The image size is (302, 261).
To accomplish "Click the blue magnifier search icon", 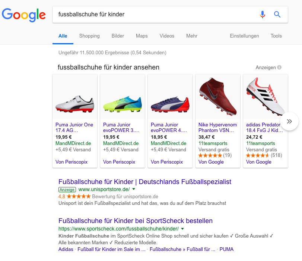I will point(277,14).
